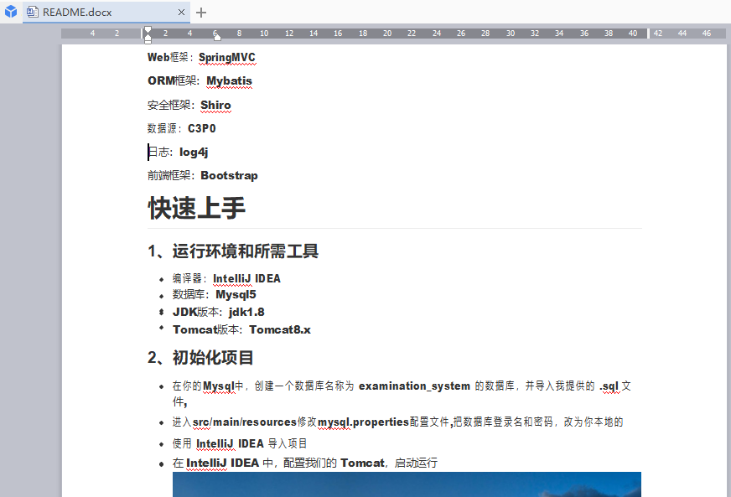The image size is (731, 497).
Task: Click the blue screenshot image below the Tomcat step
Action: (x=407, y=486)
